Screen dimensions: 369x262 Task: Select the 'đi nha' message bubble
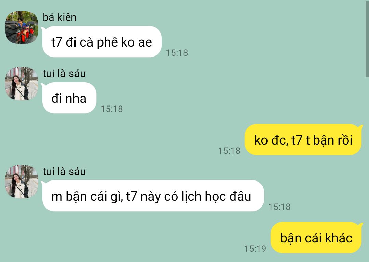click(69, 98)
